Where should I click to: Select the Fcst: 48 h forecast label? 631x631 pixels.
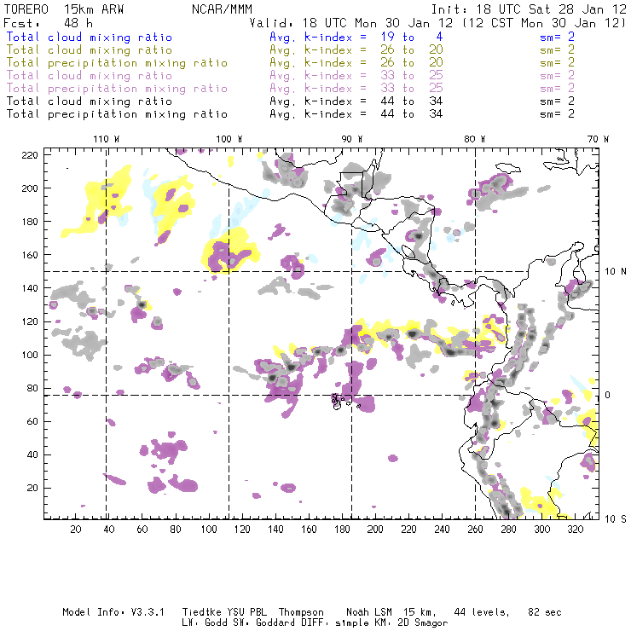(48, 23)
